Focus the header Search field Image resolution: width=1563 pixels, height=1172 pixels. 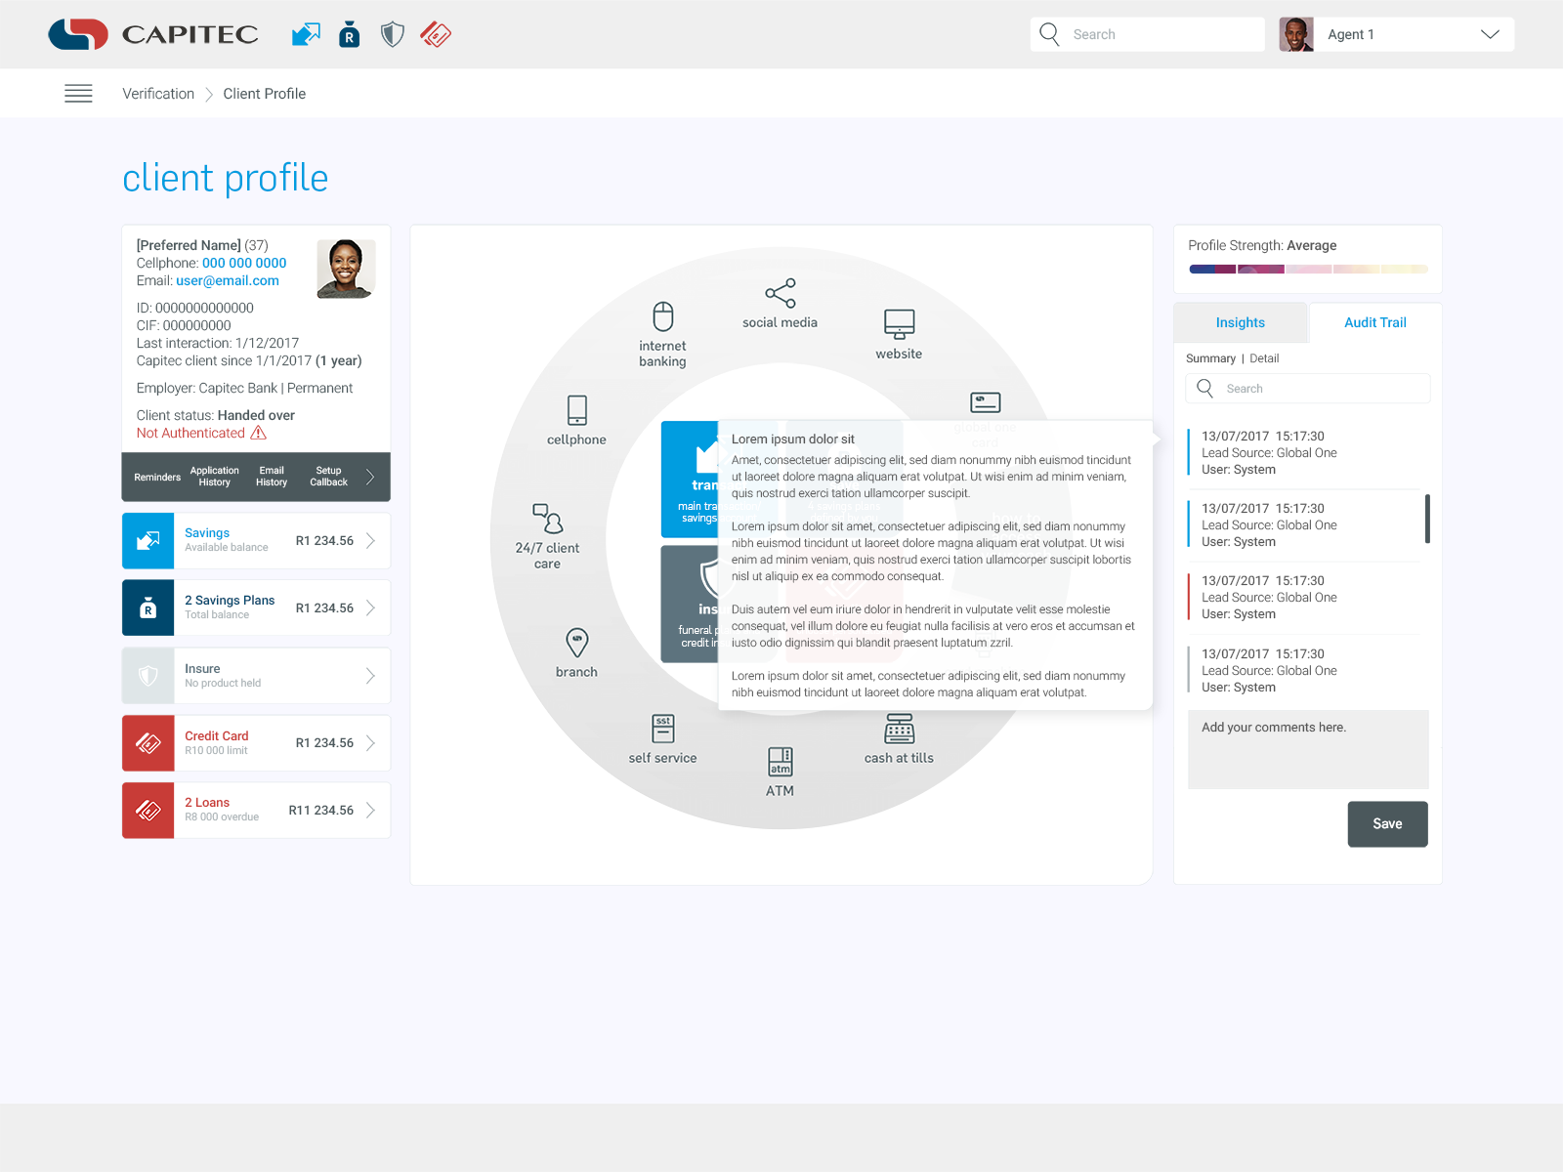1148,34
